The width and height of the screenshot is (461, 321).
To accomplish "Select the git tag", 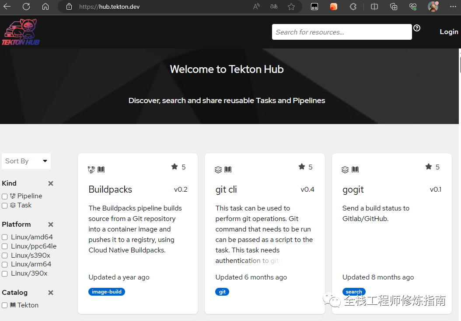I will click(x=222, y=292).
